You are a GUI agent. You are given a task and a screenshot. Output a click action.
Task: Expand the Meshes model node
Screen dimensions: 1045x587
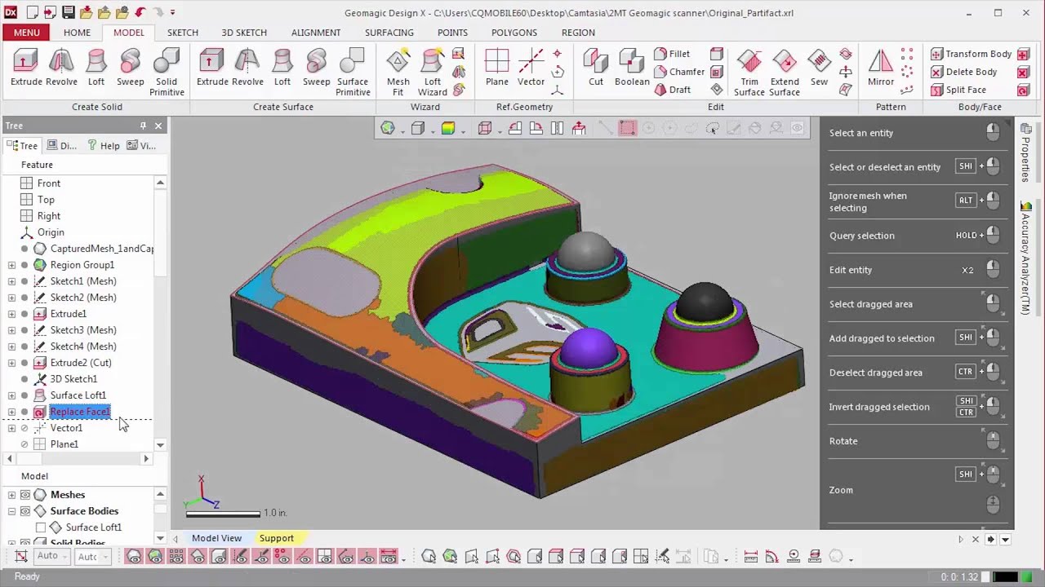point(11,495)
